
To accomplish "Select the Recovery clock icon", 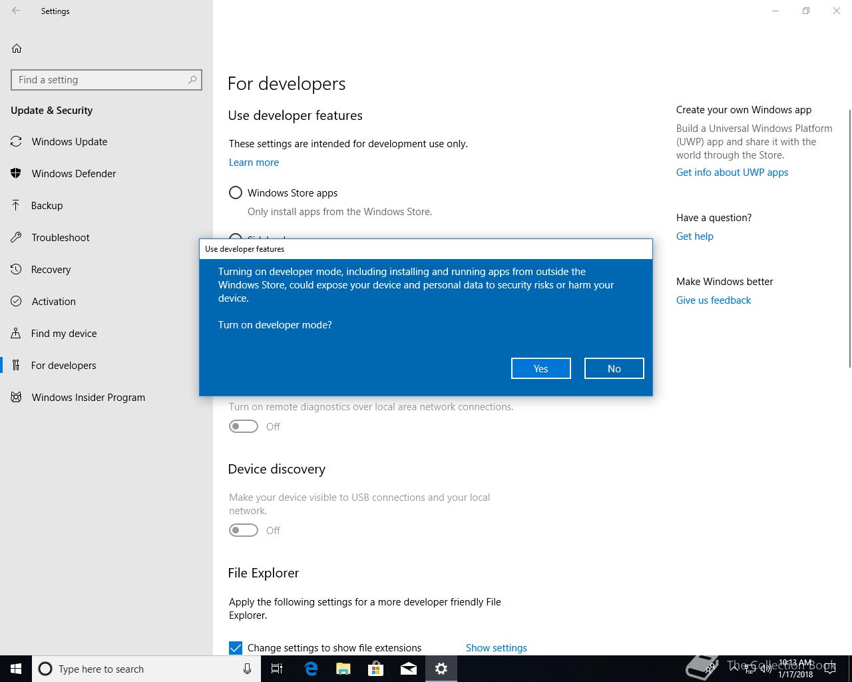I will (16, 269).
